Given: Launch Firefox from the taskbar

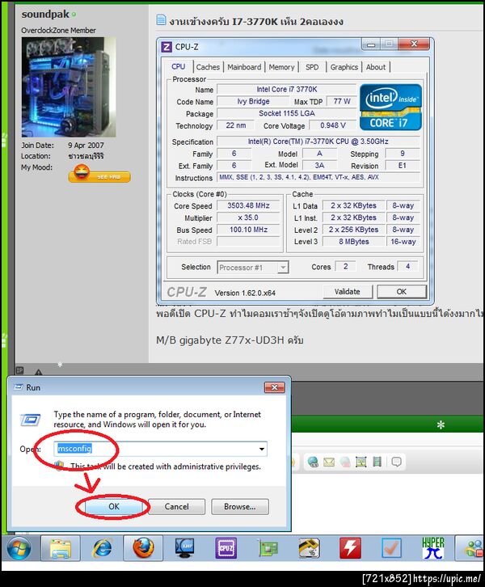Looking at the screenshot, I should (x=143, y=548).
